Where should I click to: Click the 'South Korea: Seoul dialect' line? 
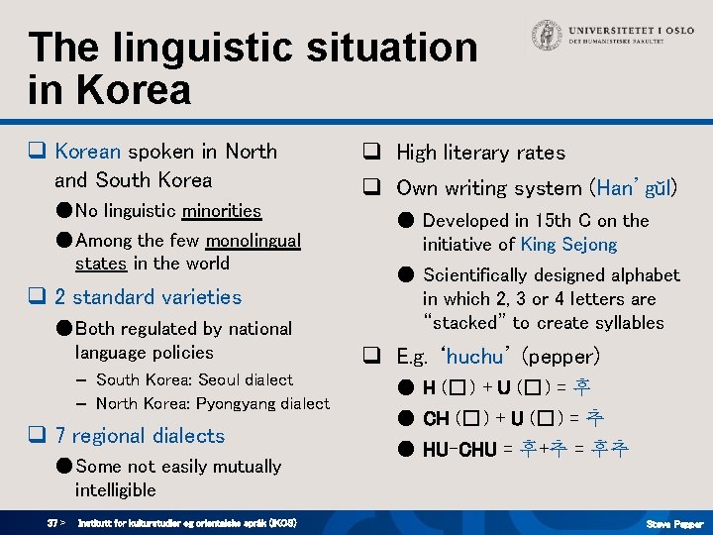pyautogui.click(x=195, y=379)
